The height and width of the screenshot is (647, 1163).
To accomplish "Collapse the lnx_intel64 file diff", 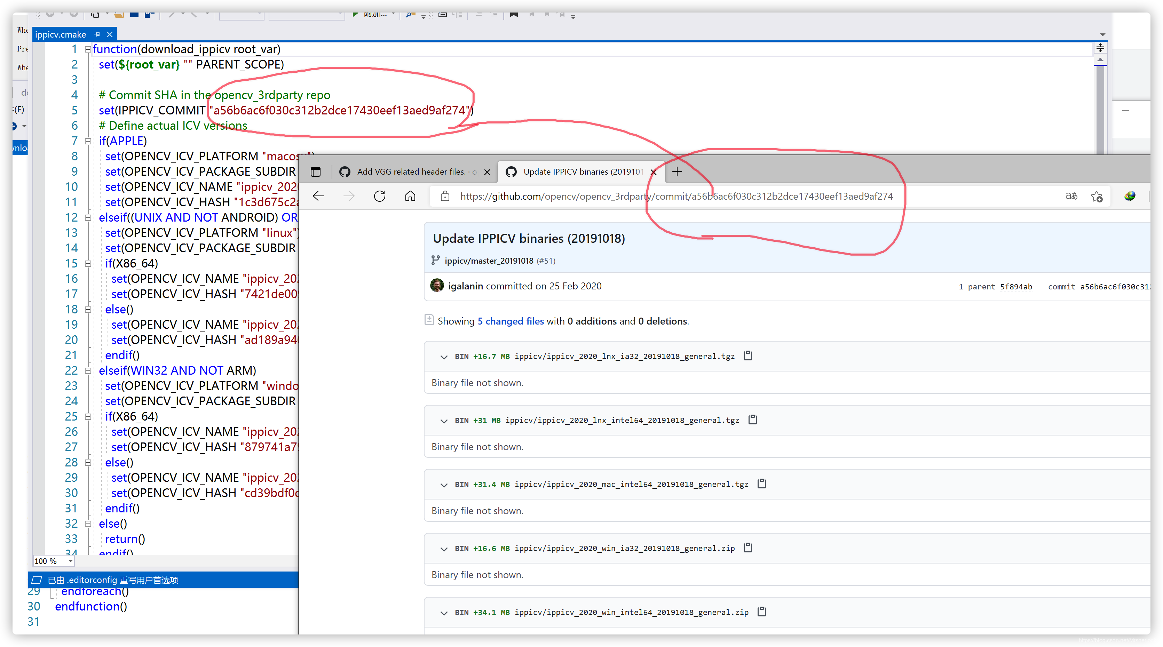I will point(444,421).
